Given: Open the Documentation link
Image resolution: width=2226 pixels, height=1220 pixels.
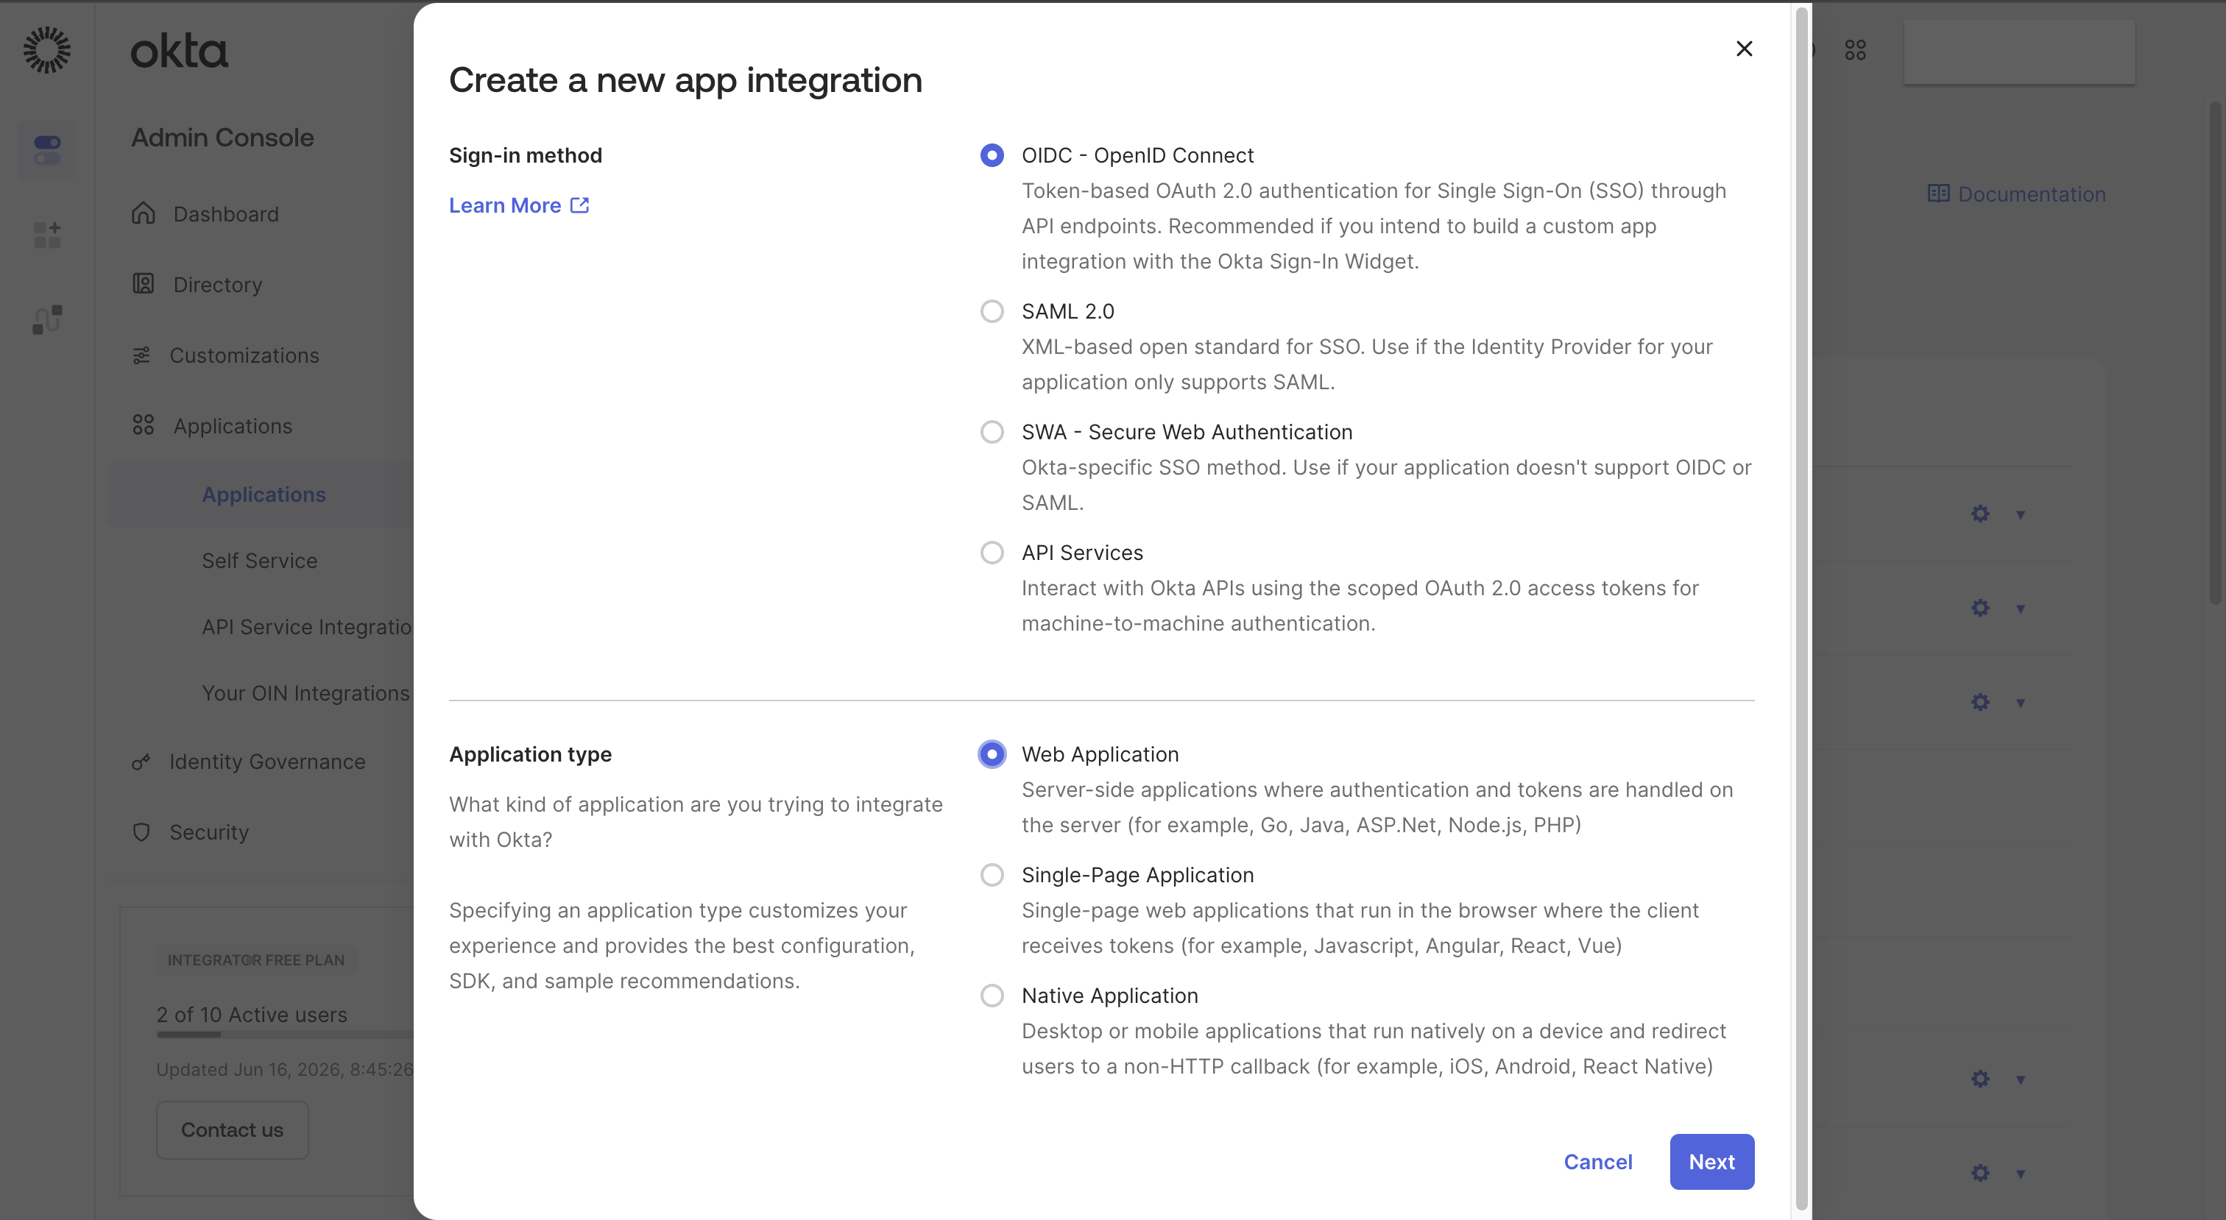Looking at the screenshot, I should 2017,194.
